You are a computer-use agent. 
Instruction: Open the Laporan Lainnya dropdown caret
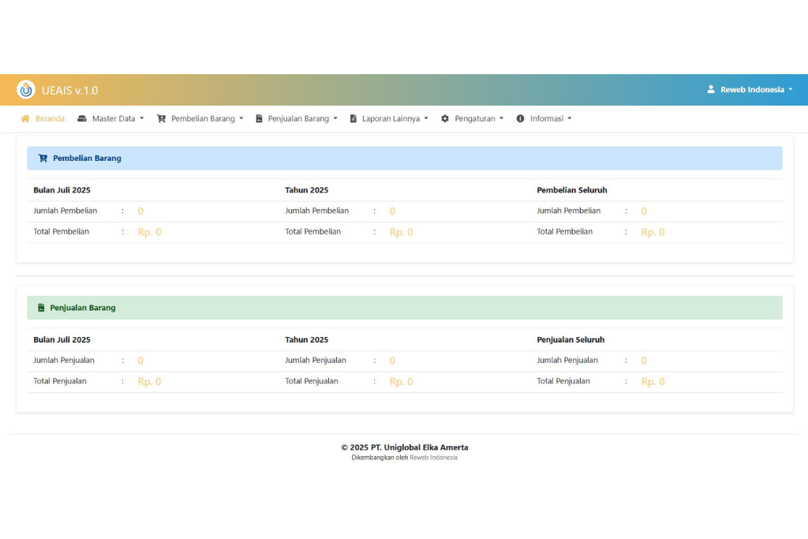click(x=426, y=119)
